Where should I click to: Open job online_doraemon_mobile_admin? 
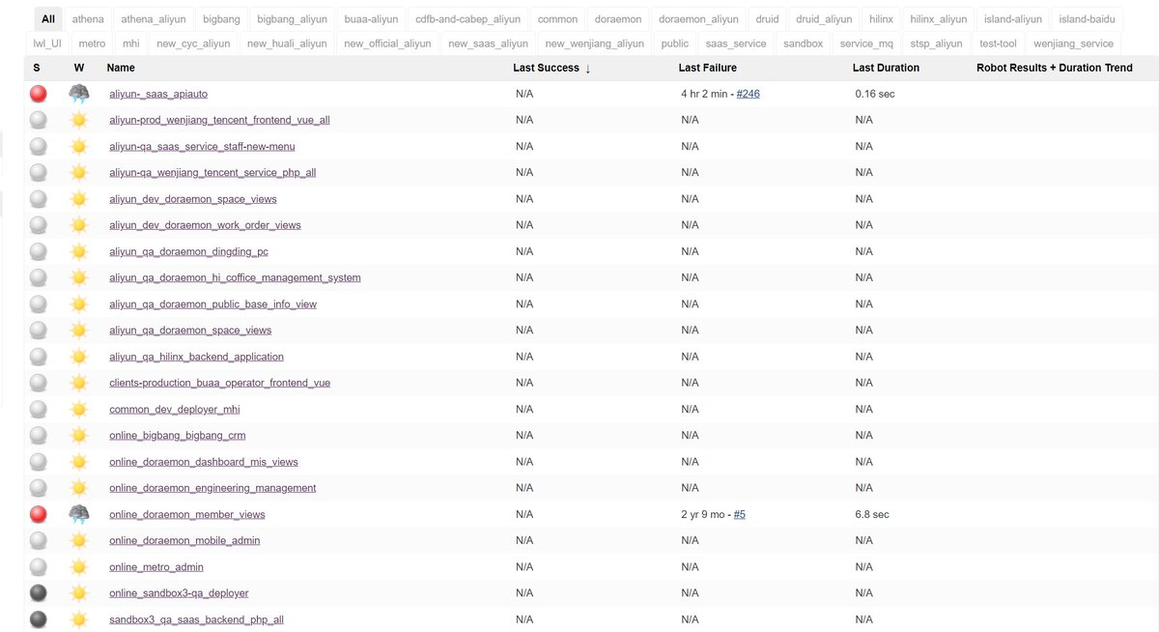click(184, 540)
